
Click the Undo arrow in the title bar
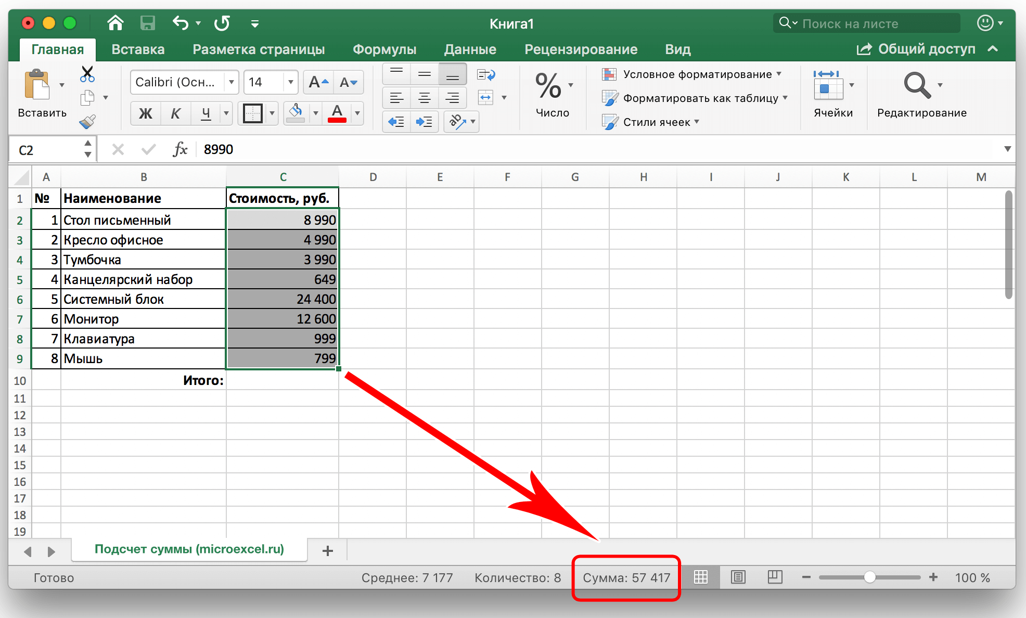[181, 23]
